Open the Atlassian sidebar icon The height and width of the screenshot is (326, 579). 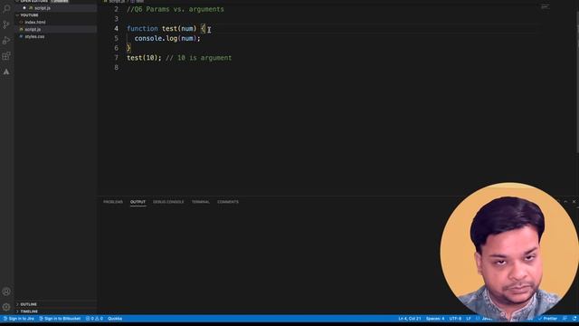click(6, 72)
